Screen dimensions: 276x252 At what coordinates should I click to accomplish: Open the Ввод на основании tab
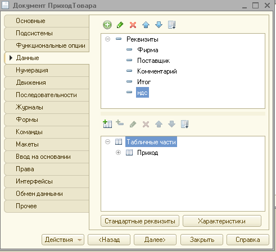click(x=47, y=157)
